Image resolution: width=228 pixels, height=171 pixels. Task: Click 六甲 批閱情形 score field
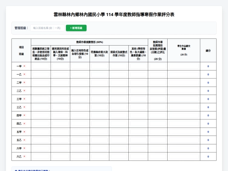pyautogui.click(x=158, y=148)
